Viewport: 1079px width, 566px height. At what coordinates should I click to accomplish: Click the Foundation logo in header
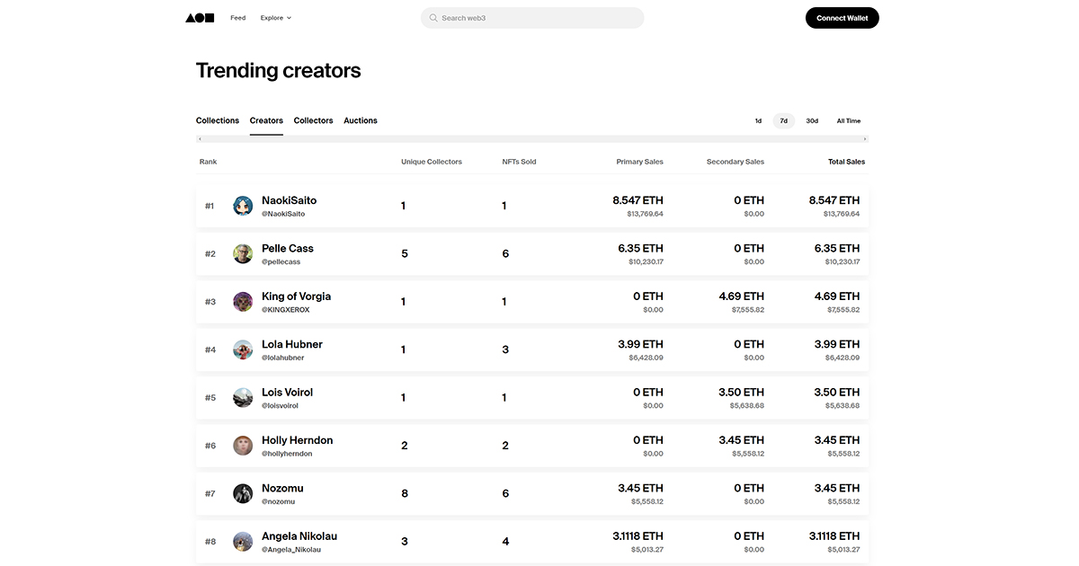pyautogui.click(x=200, y=18)
